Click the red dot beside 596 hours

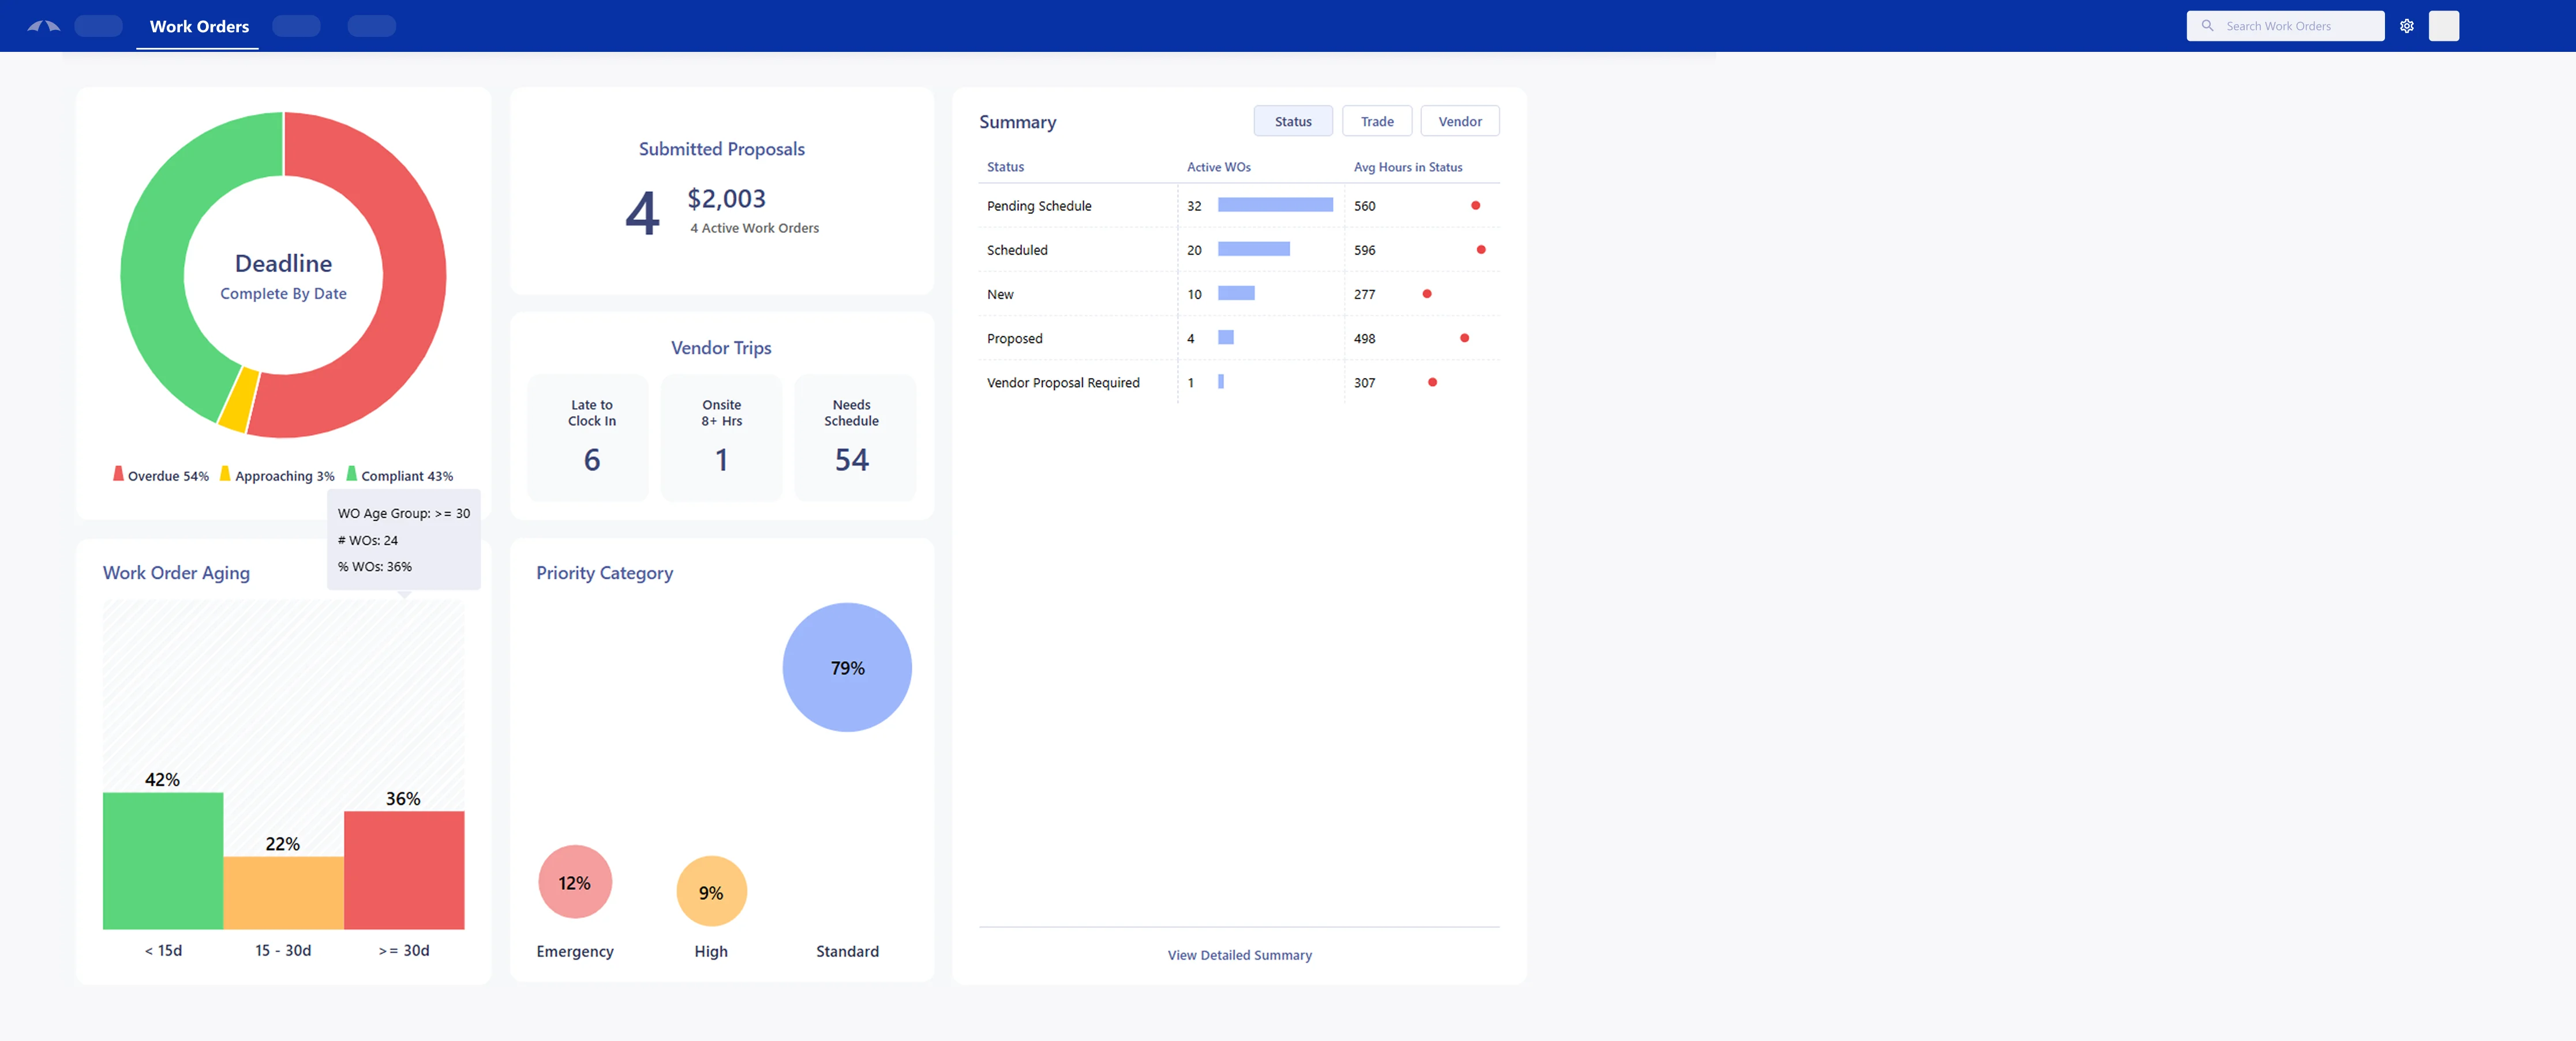point(1481,250)
